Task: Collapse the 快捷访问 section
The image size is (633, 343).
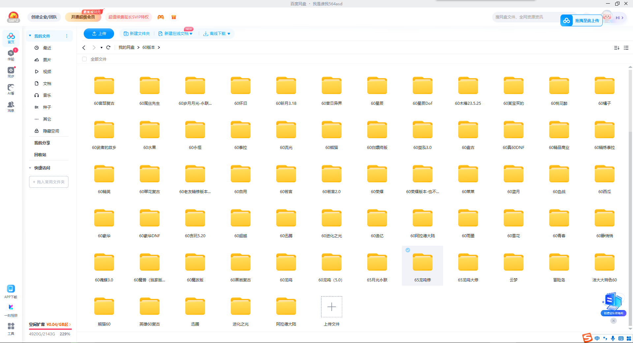Action: [x=30, y=168]
